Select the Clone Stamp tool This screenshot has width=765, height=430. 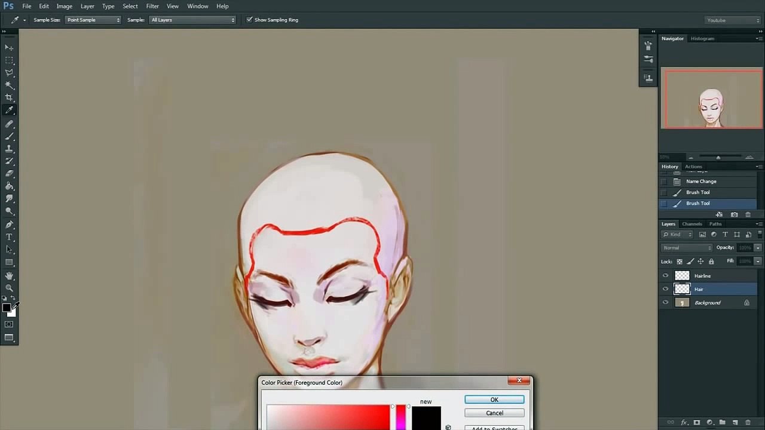click(x=9, y=149)
